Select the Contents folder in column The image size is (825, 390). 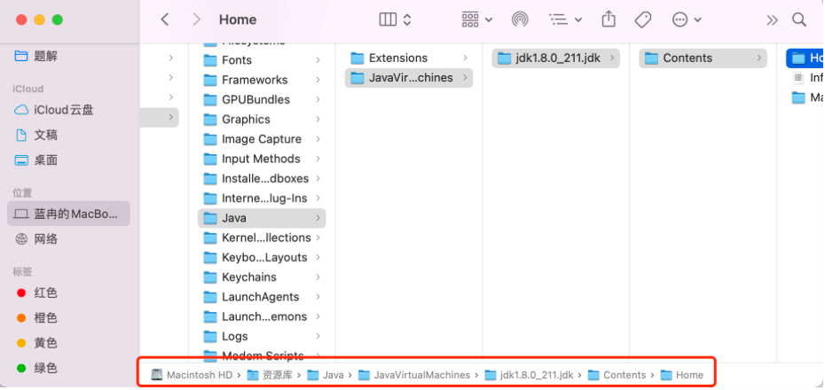[x=703, y=58]
